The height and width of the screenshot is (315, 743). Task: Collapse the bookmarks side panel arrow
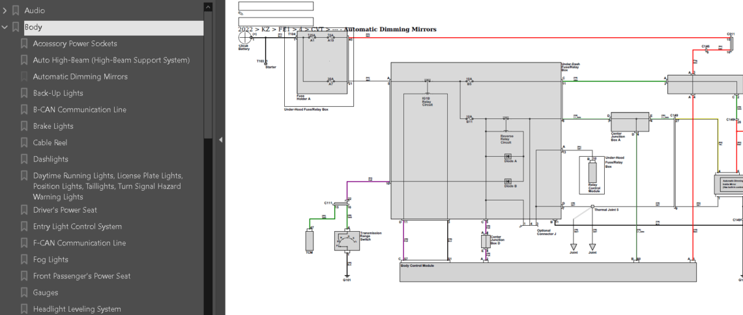(220, 139)
